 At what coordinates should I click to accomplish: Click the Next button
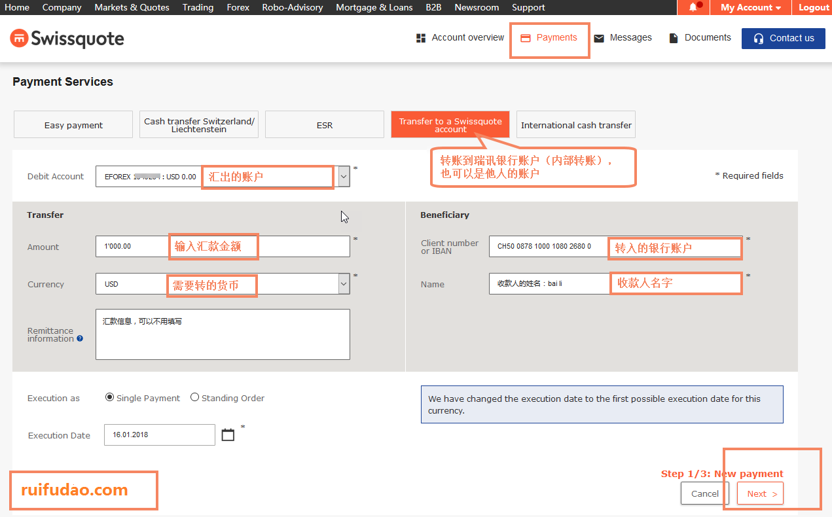coord(760,493)
